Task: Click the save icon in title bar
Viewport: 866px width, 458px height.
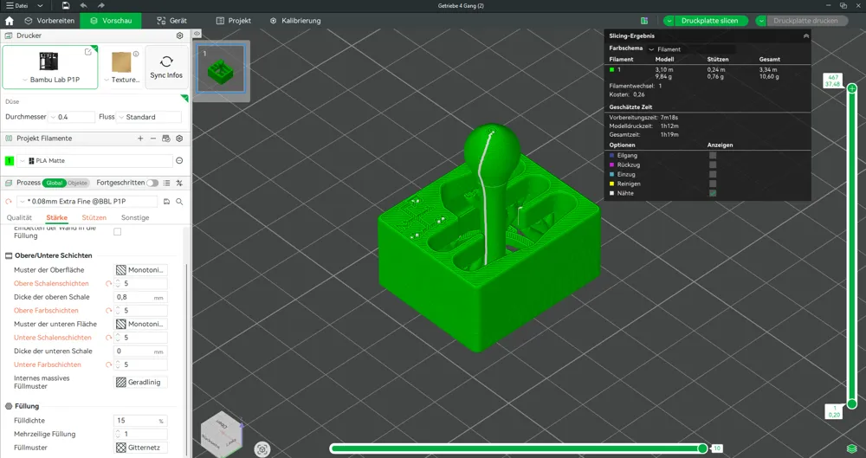Action: point(66,5)
